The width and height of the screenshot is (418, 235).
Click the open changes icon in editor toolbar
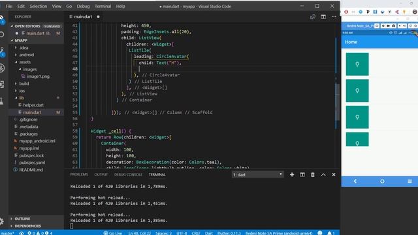pos(312,17)
